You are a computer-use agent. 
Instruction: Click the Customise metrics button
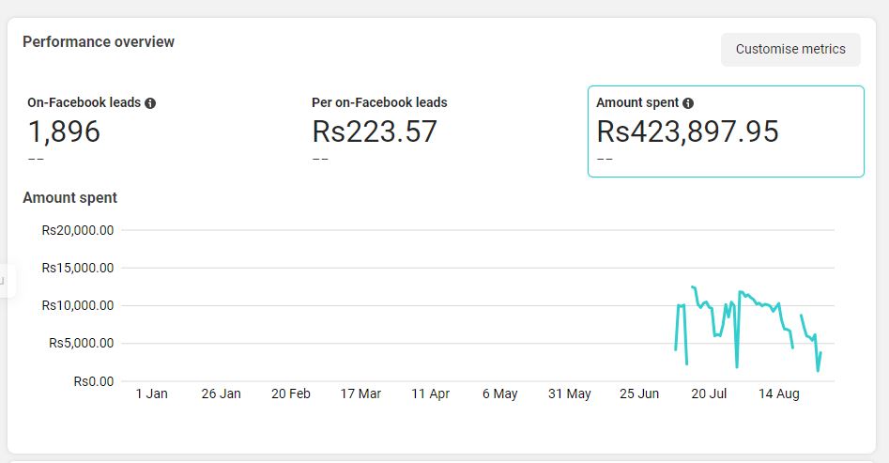790,50
